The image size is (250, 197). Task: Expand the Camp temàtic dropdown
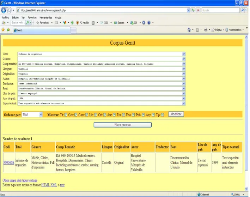(184, 64)
